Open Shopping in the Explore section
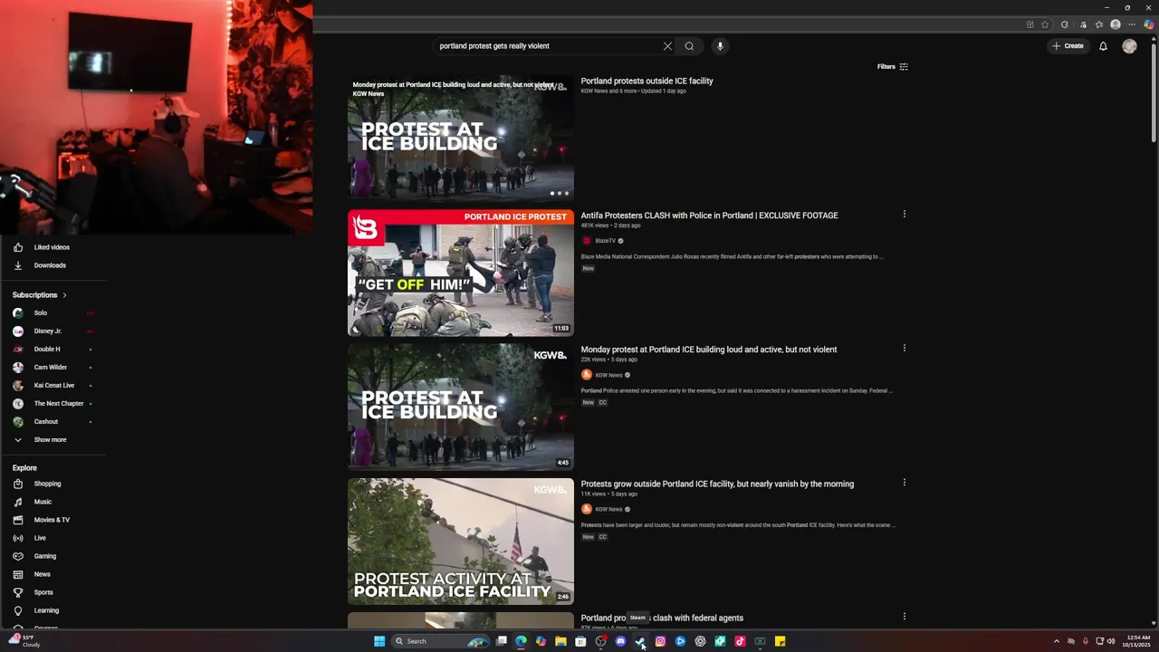This screenshot has height=652, width=1159. click(x=47, y=484)
